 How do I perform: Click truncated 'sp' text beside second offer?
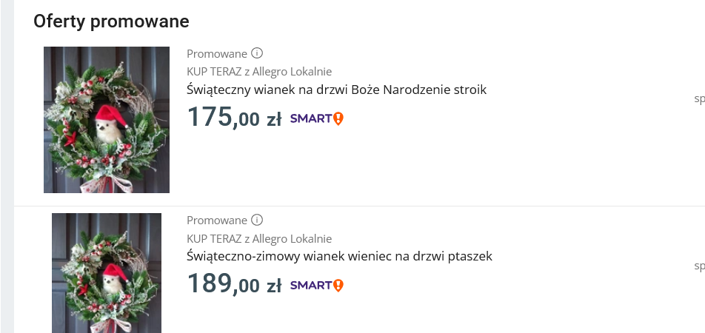click(699, 265)
